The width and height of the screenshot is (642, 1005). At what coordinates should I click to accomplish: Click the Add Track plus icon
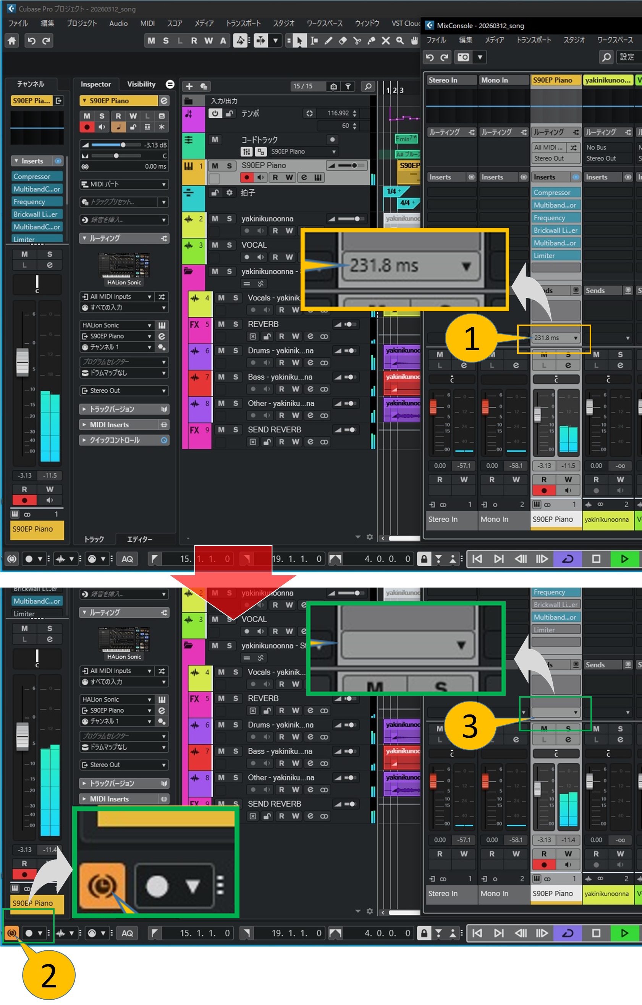tap(189, 86)
